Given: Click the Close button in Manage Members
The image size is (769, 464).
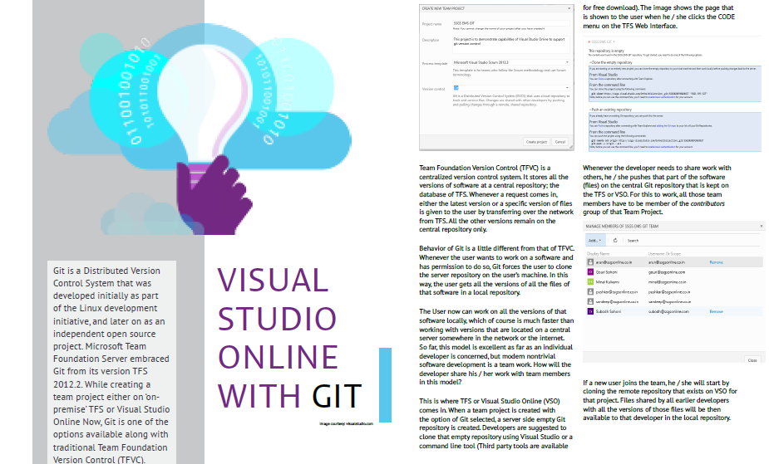Looking at the screenshot, I should pyautogui.click(x=752, y=359).
